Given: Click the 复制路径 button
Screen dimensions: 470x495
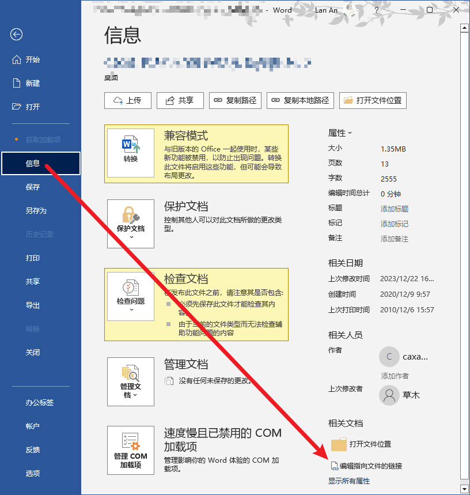Looking at the screenshot, I should pos(235,100).
